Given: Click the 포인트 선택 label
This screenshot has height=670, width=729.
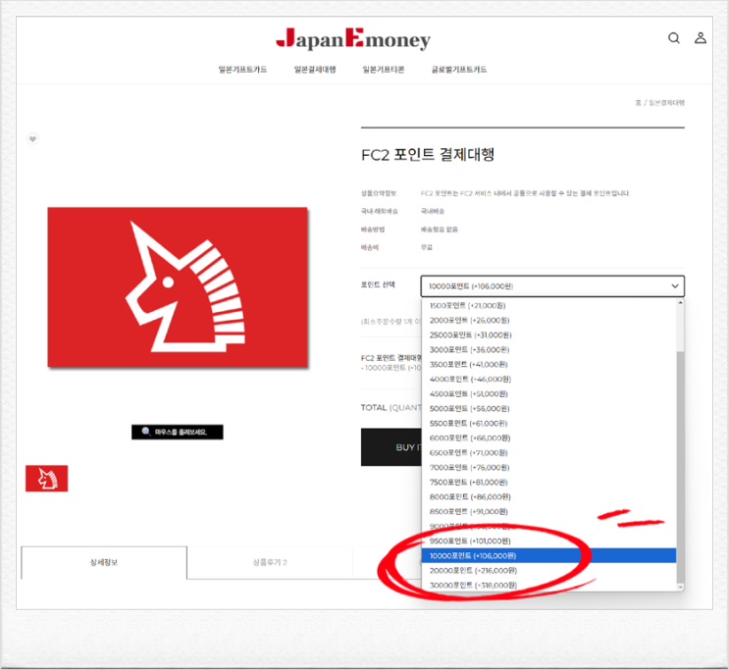Looking at the screenshot, I should coord(378,285).
